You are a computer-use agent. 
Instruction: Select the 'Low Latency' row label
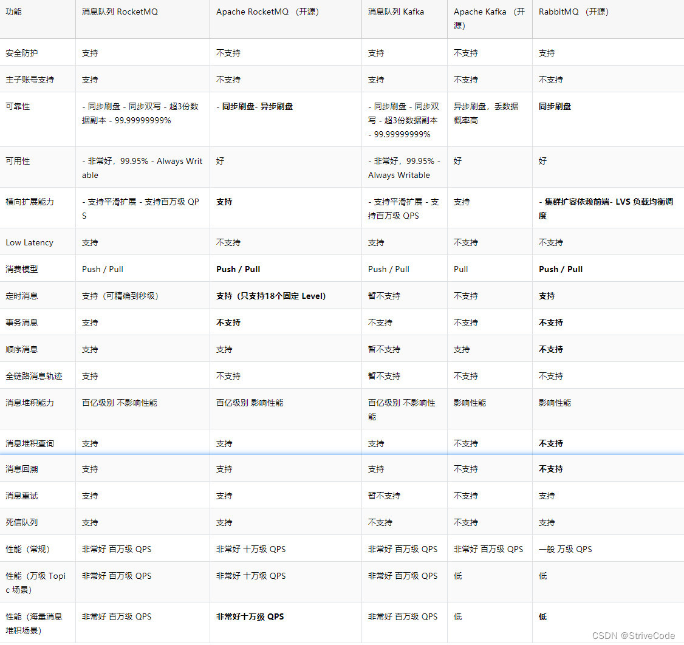click(29, 242)
